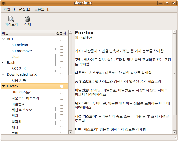Select the URL 히스토리 row

(34, 92)
